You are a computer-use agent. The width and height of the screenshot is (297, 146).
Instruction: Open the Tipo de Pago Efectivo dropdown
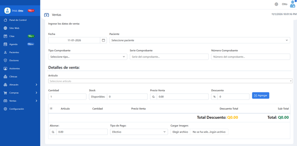(x=139, y=132)
